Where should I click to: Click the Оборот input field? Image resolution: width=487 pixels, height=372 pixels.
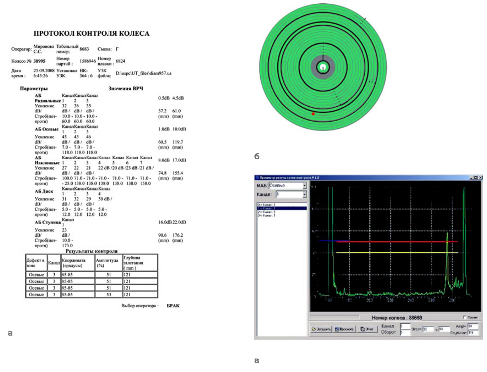405,333
